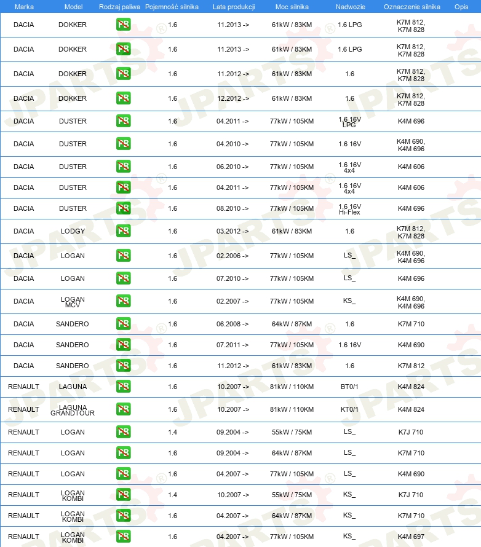Click the 1.6 16V Hi-Flex body cell

click(349, 210)
